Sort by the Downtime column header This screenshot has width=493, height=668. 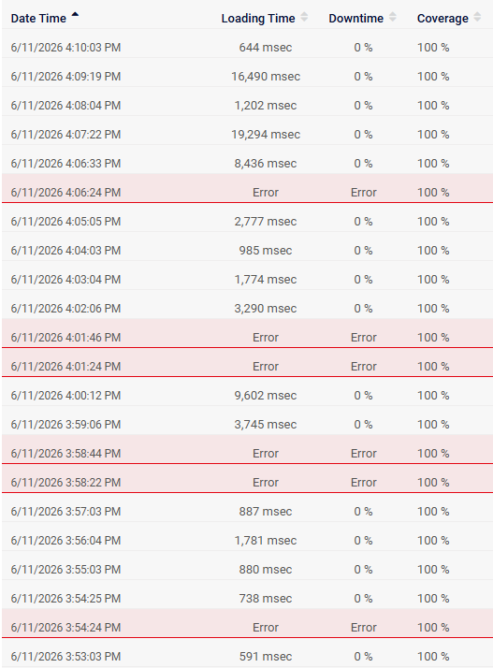point(355,19)
